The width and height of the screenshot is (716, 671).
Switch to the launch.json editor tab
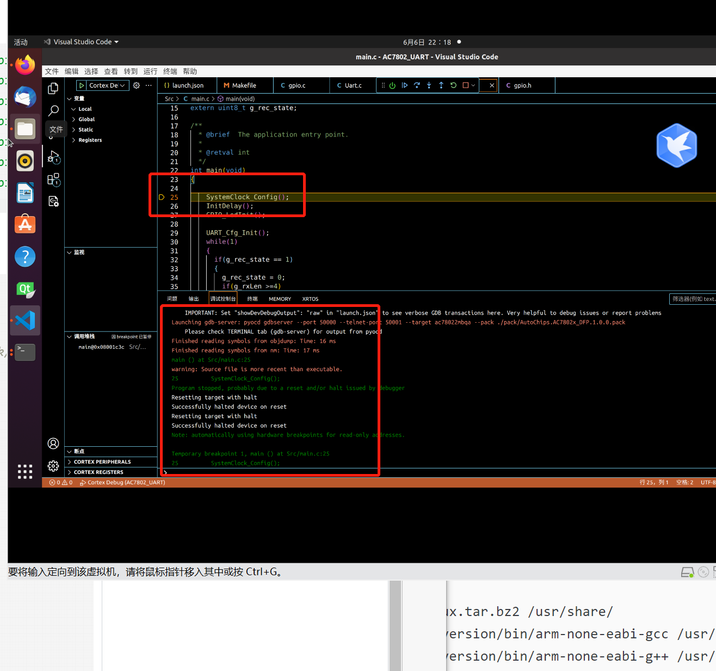pyautogui.click(x=187, y=85)
